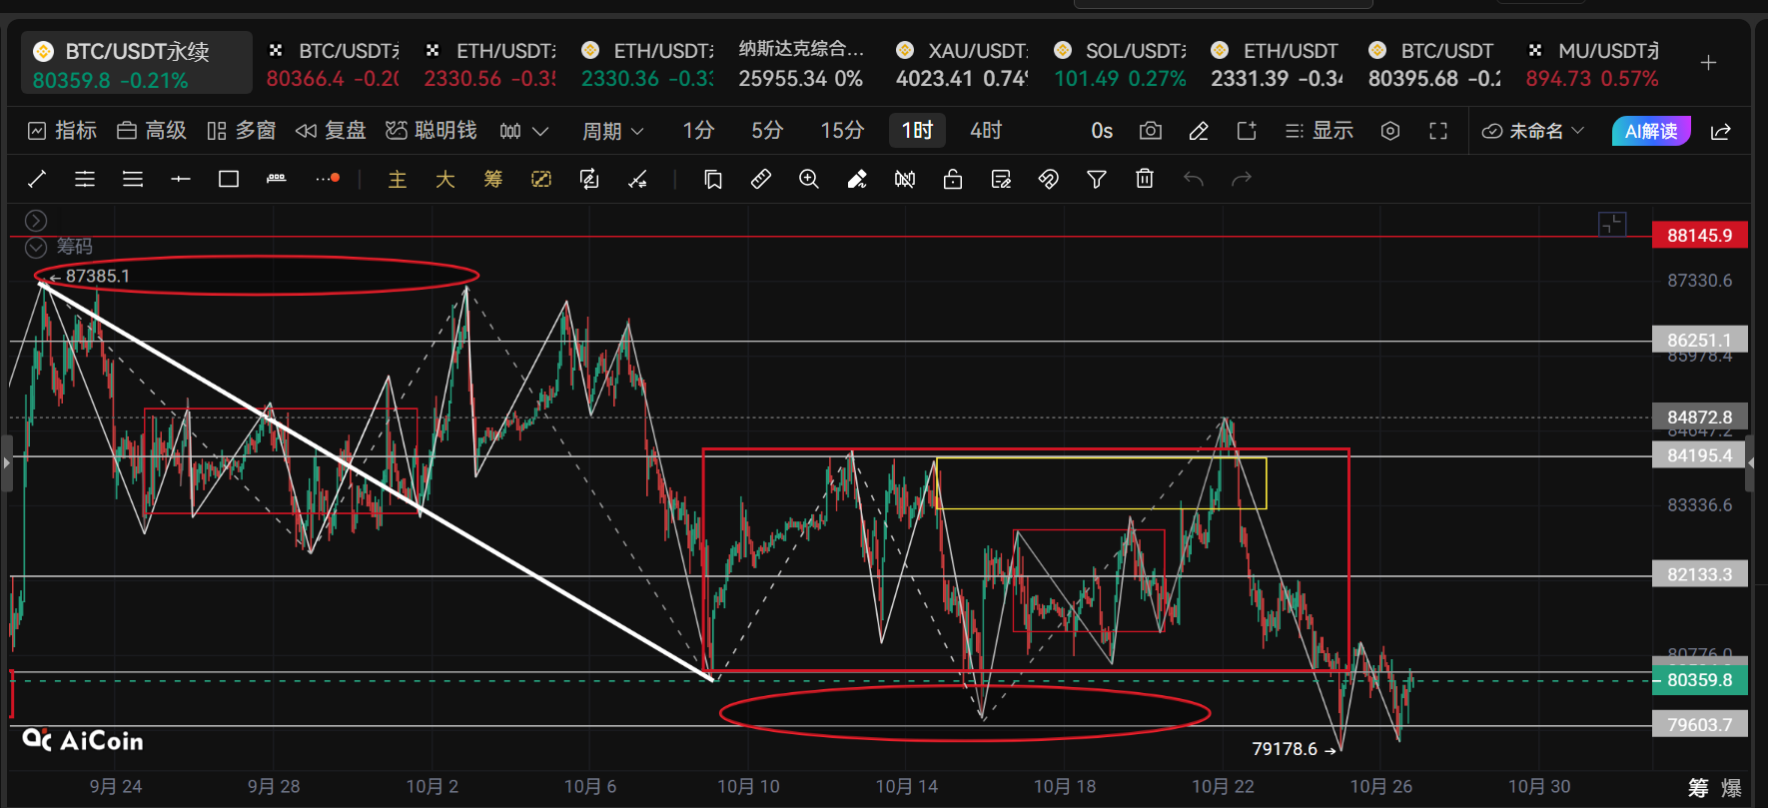Select the highlighter marker tool
This screenshot has width=1768, height=808.
pos(857,179)
